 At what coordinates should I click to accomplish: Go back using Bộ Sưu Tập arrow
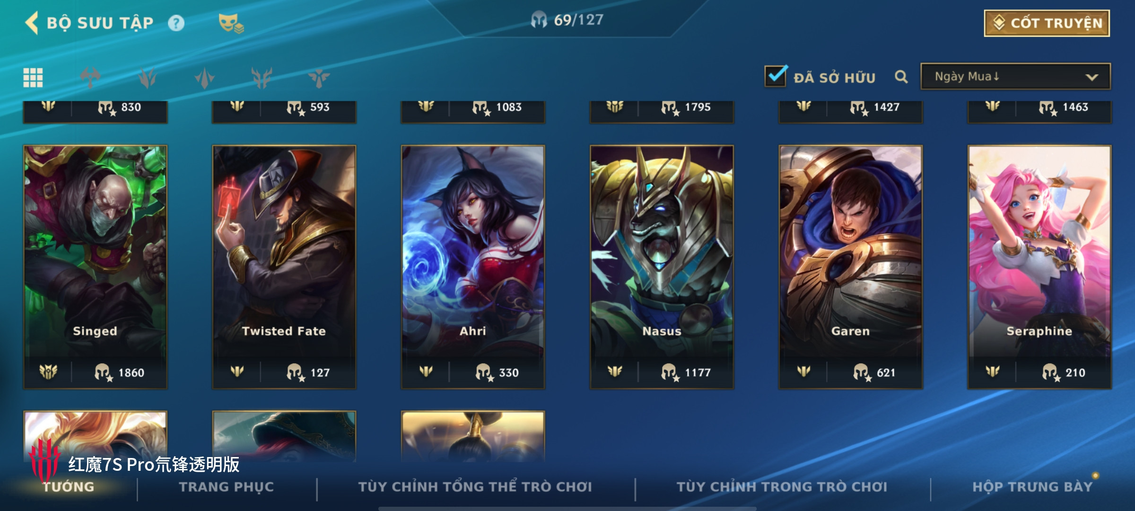[x=32, y=23]
